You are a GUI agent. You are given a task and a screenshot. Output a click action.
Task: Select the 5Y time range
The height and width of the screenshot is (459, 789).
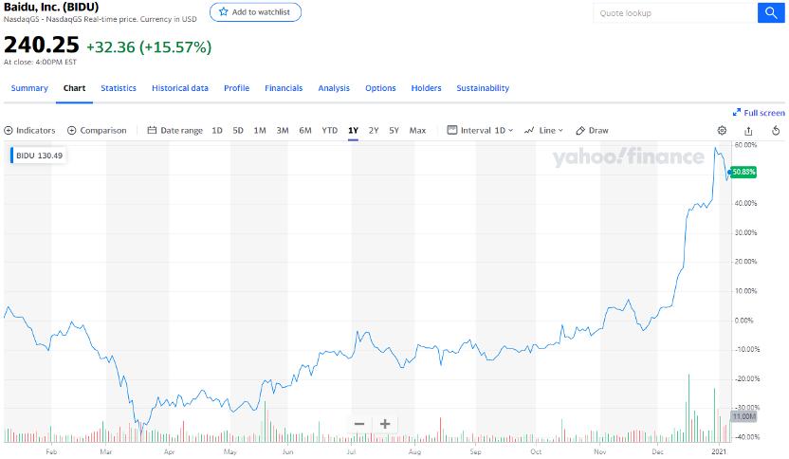[394, 131]
